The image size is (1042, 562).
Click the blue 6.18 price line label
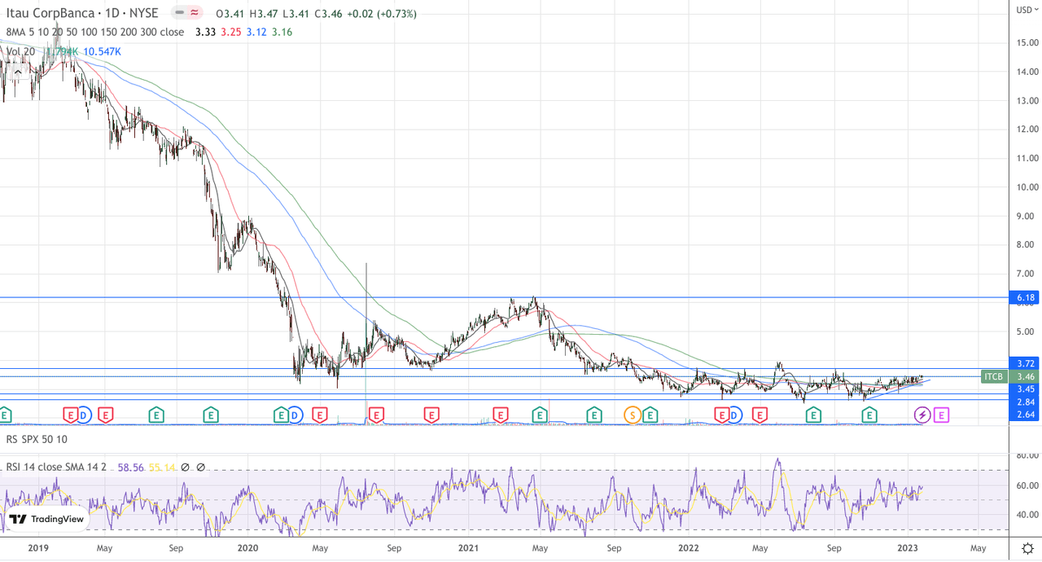(1026, 298)
